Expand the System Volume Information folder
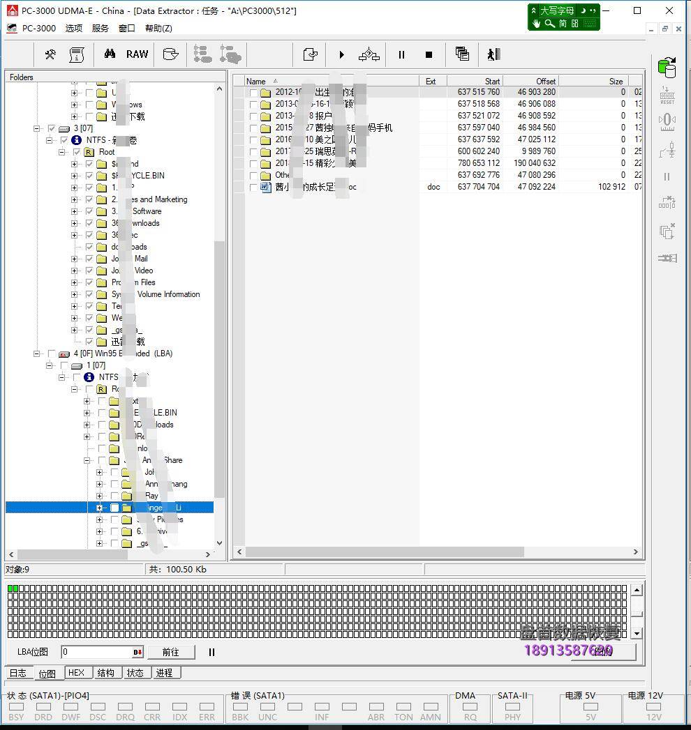The height and width of the screenshot is (730, 691). [75, 294]
